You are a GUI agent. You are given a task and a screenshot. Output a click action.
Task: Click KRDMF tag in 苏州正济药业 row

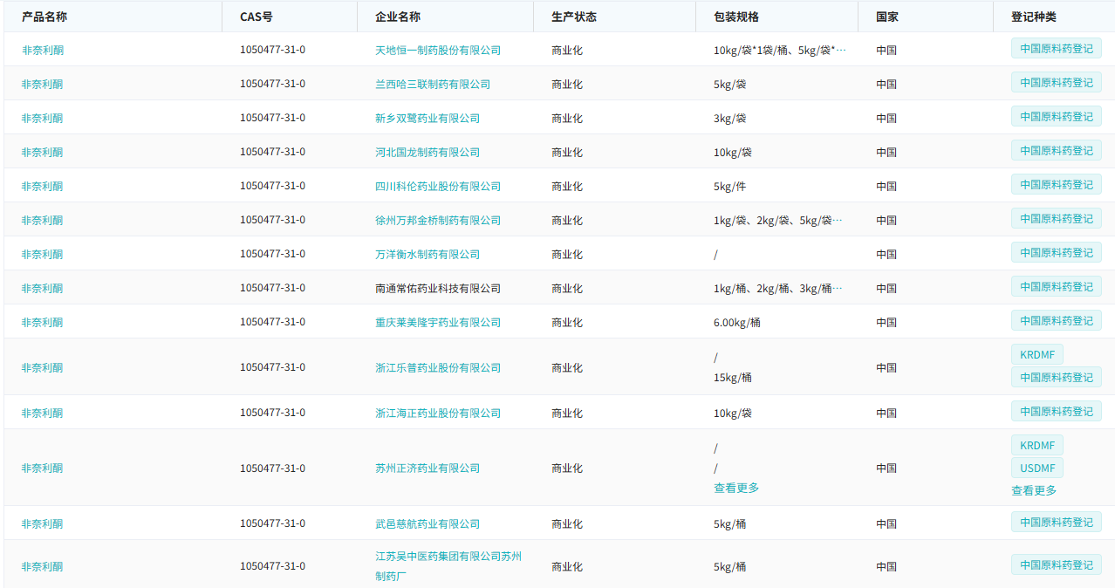tap(1036, 446)
